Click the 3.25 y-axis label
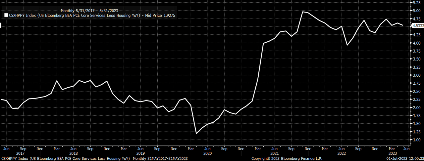Image resolution: width=424 pixels, height=161 pixels. point(416,67)
